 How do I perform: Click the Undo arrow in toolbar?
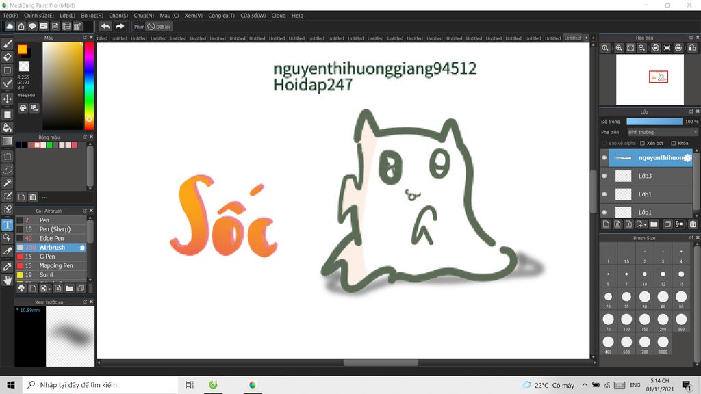click(x=105, y=27)
